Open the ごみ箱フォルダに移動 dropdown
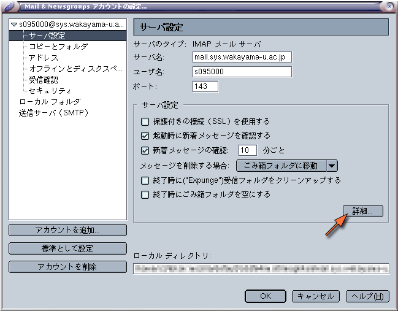The image size is (398, 311). (287, 166)
